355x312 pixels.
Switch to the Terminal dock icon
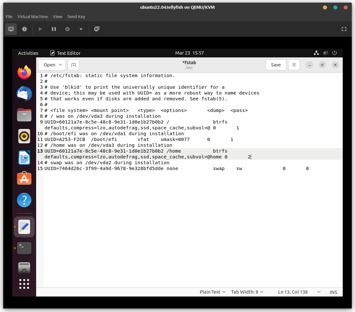24,248
